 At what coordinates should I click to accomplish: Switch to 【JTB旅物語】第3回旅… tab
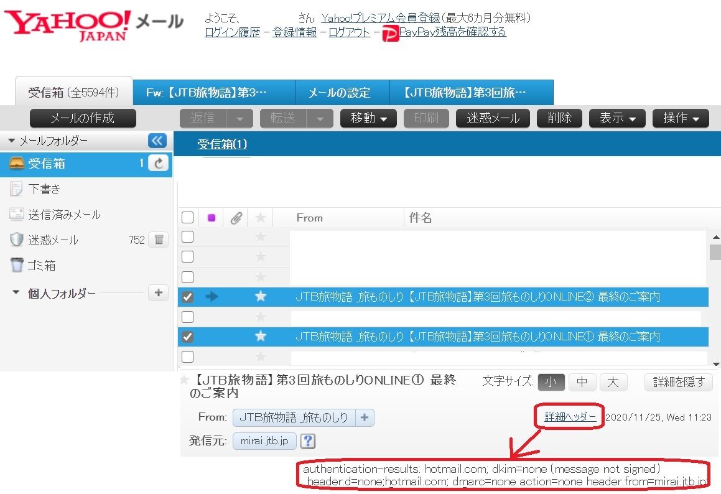tap(472, 93)
